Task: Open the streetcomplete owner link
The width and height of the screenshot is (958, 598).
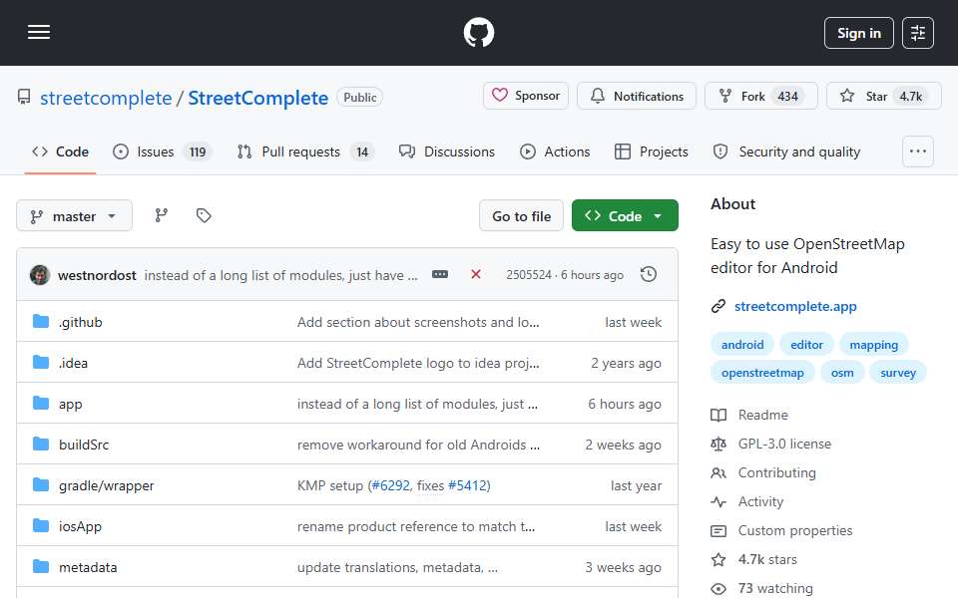Action: point(106,98)
